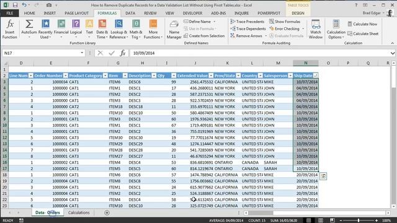Open Recently Used functions
397x223 pixels.
[45, 29]
